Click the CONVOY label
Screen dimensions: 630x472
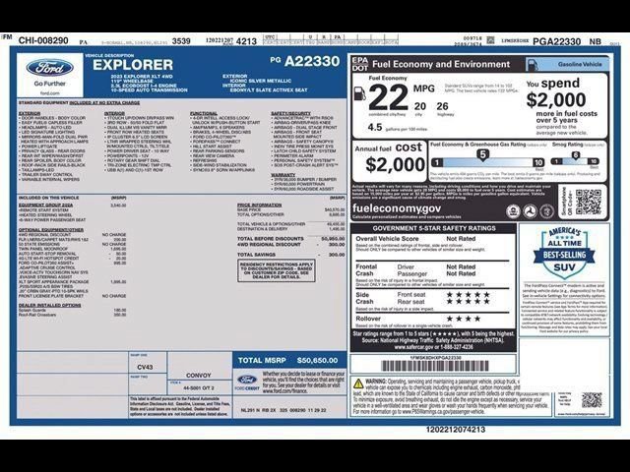(199, 376)
